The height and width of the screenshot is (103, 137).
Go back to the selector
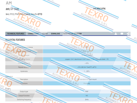pyautogui.click(x=73, y=34)
